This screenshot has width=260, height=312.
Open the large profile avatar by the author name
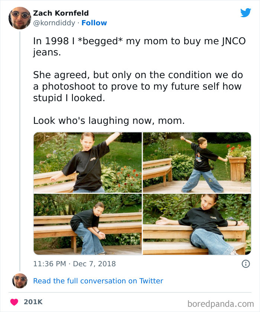(20, 18)
